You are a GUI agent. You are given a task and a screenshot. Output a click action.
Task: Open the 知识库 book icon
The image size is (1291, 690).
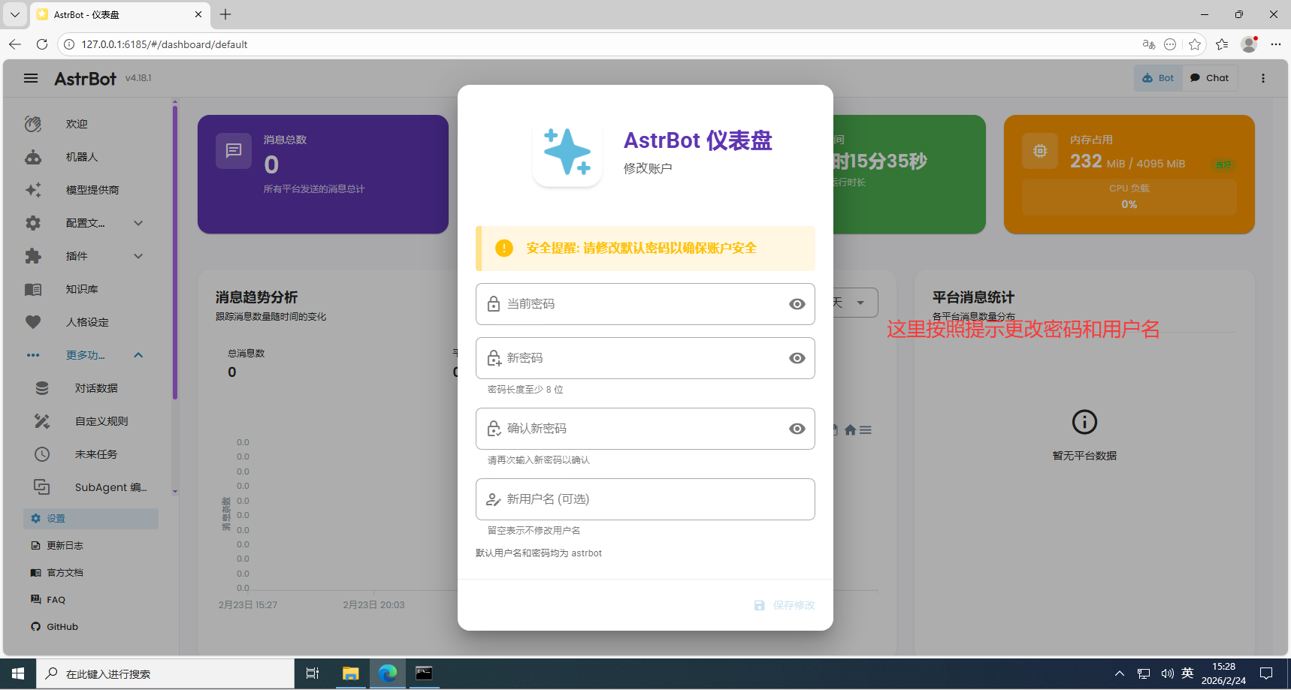(x=33, y=289)
